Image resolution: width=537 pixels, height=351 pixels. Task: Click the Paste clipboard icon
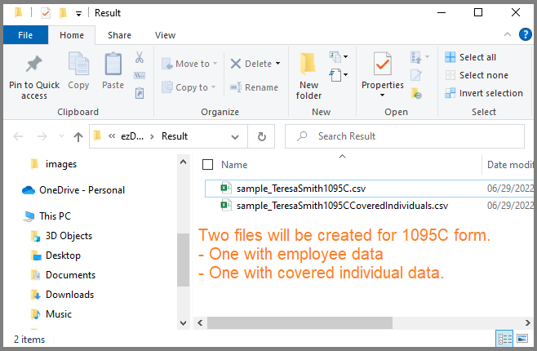pyautogui.click(x=113, y=64)
